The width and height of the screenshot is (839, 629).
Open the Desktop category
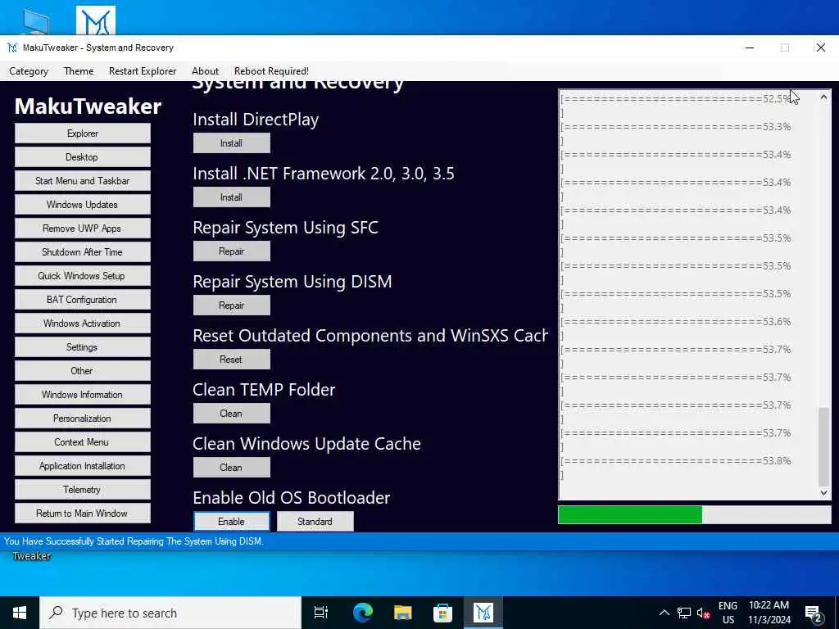coord(83,156)
